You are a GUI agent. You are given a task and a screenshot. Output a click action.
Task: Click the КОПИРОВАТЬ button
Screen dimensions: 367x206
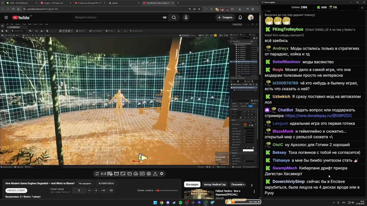pos(106,183)
